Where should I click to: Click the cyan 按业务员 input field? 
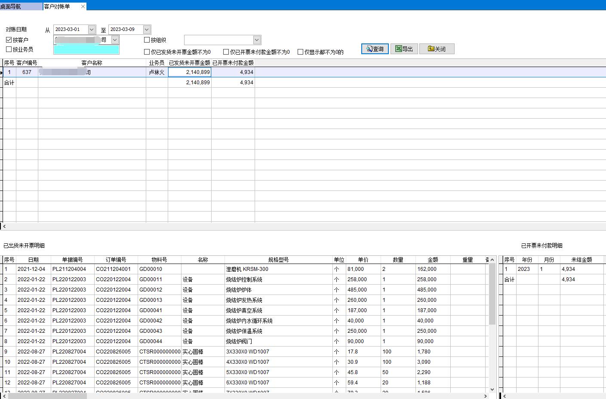coord(86,50)
